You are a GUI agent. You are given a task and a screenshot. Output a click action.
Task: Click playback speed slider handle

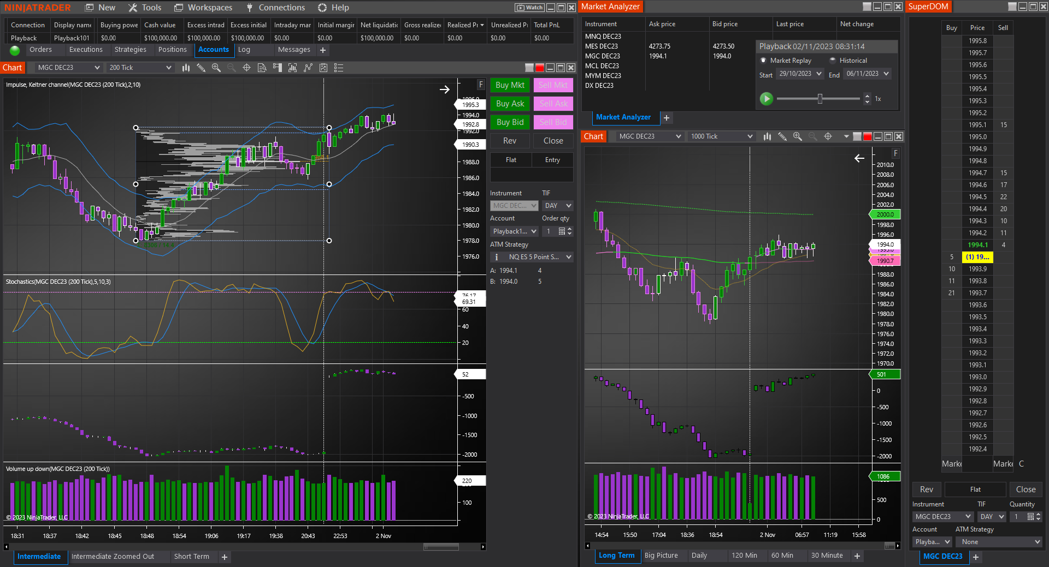(x=820, y=99)
